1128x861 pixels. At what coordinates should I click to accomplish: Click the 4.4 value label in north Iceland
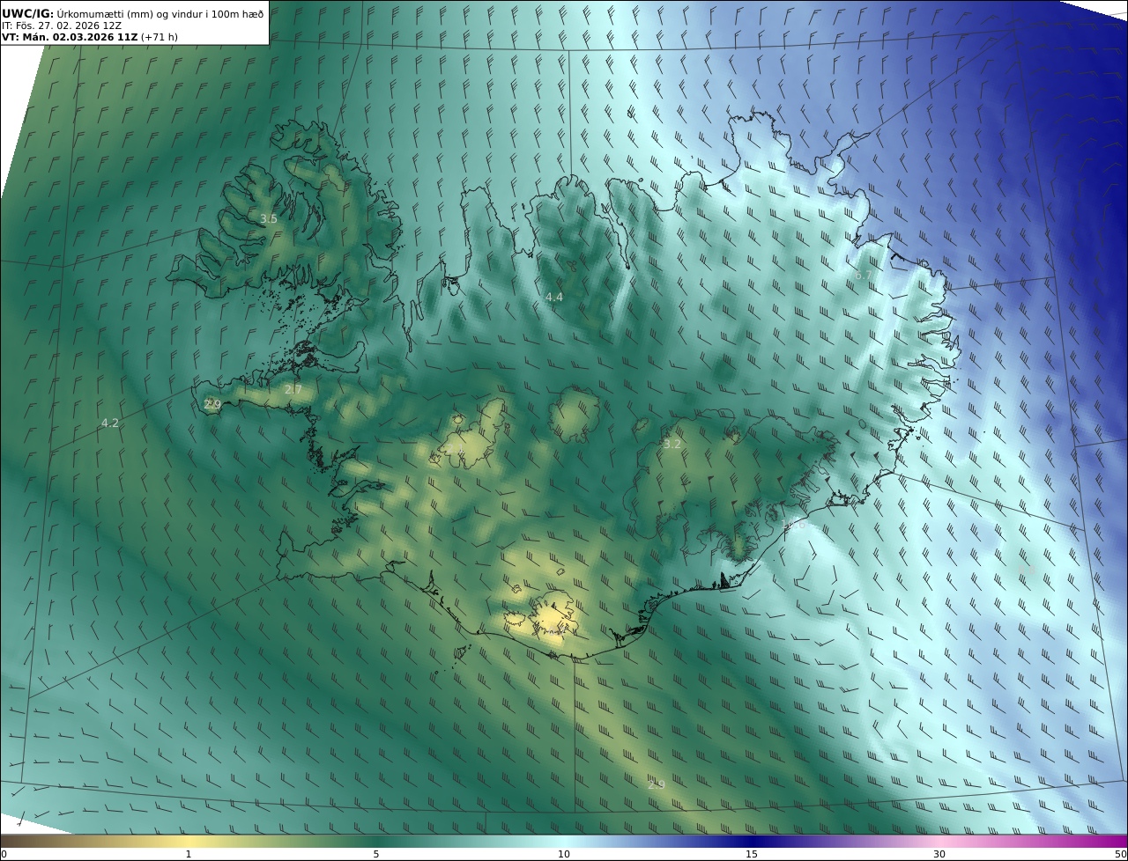[553, 298]
